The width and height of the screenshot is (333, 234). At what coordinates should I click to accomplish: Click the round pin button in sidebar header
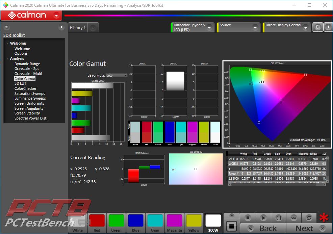[6, 27]
